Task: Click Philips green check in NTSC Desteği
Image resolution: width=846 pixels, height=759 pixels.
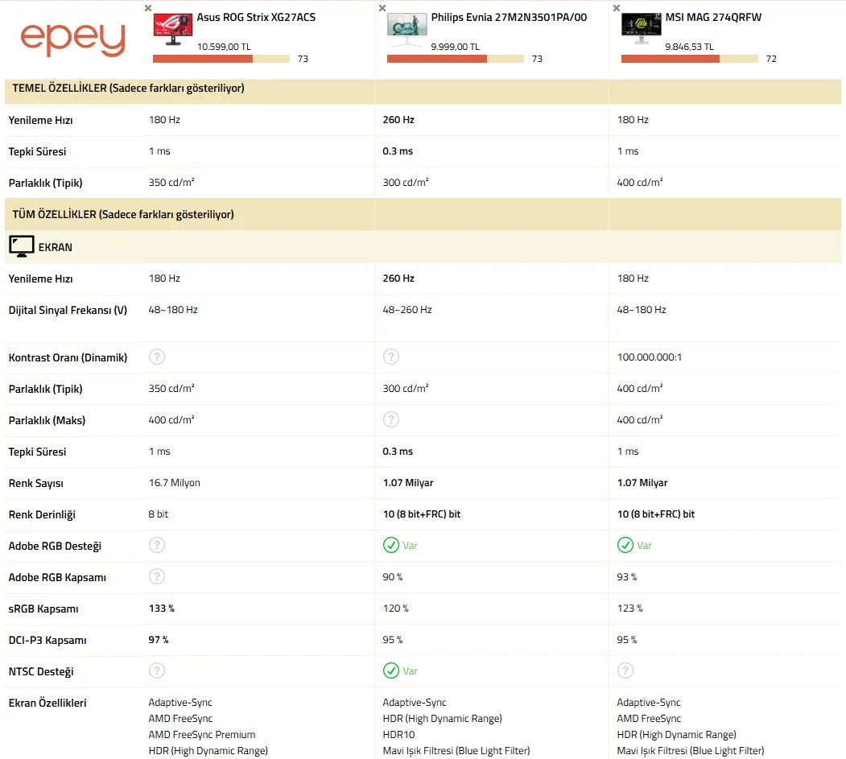Action: point(391,670)
